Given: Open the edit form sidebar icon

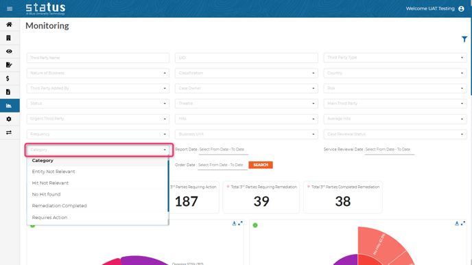Looking at the screenshot, I should [x=9, y=65].
